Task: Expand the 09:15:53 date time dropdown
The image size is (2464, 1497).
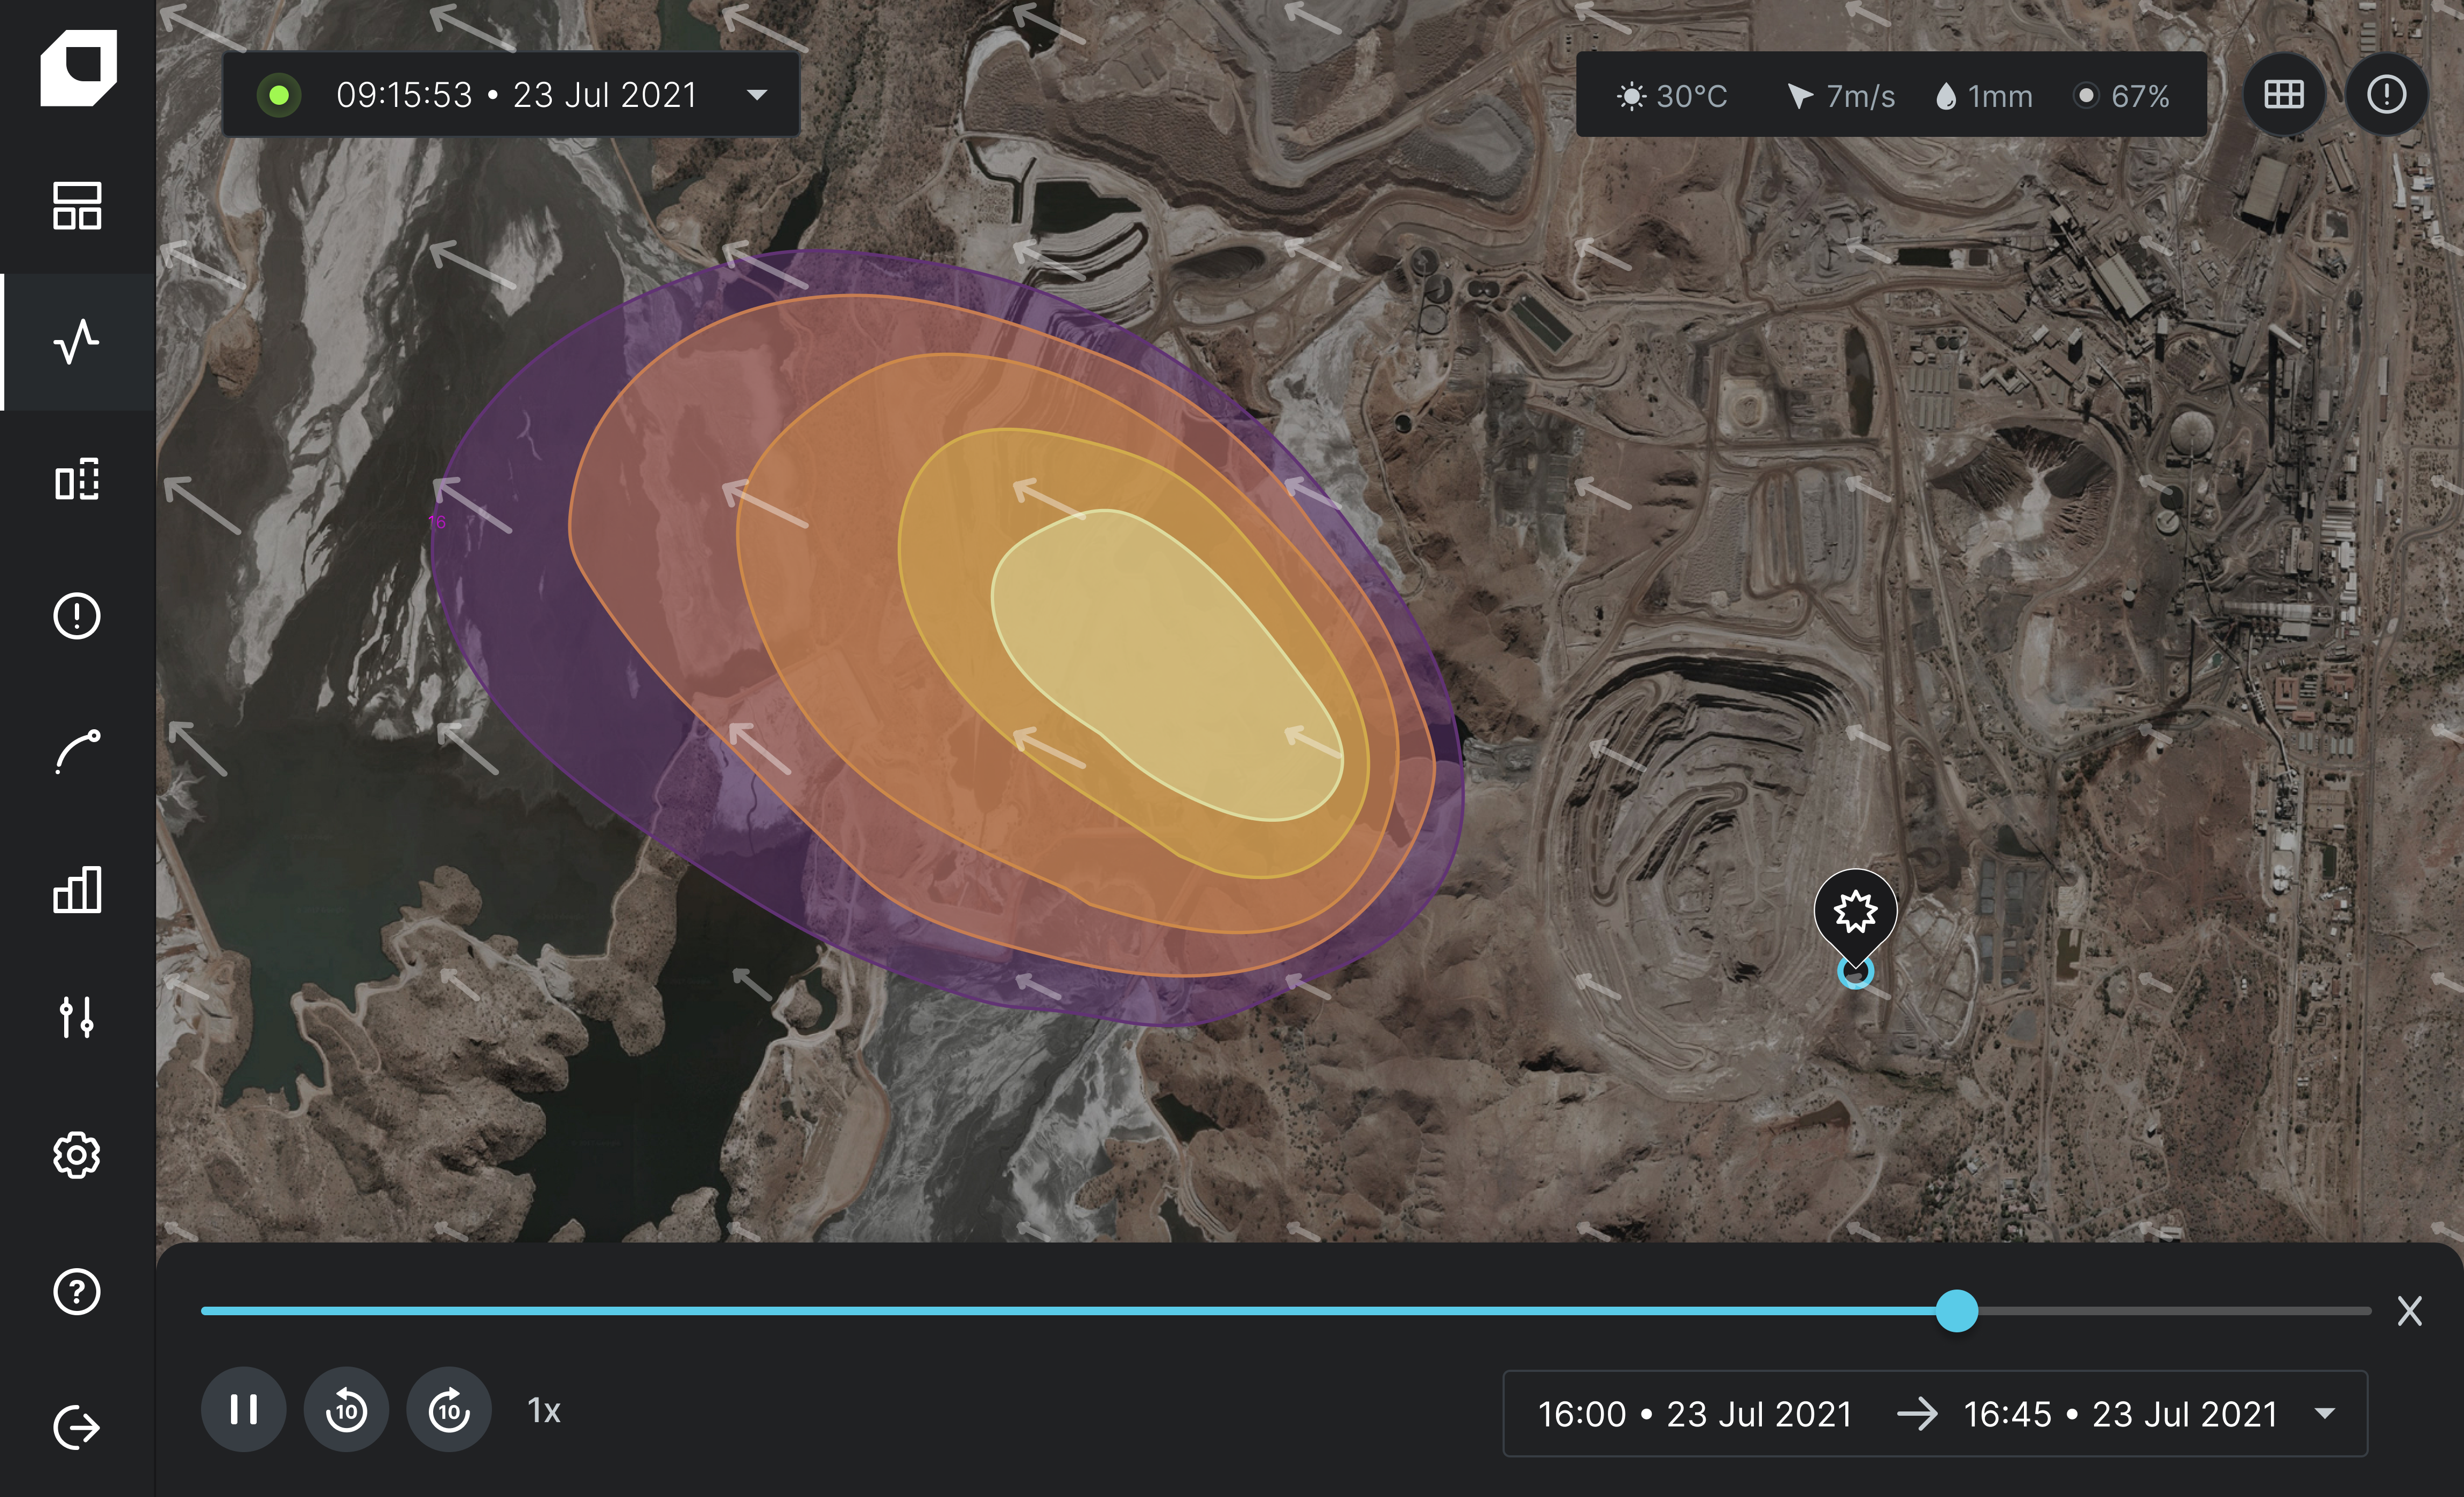Action: 757,95
